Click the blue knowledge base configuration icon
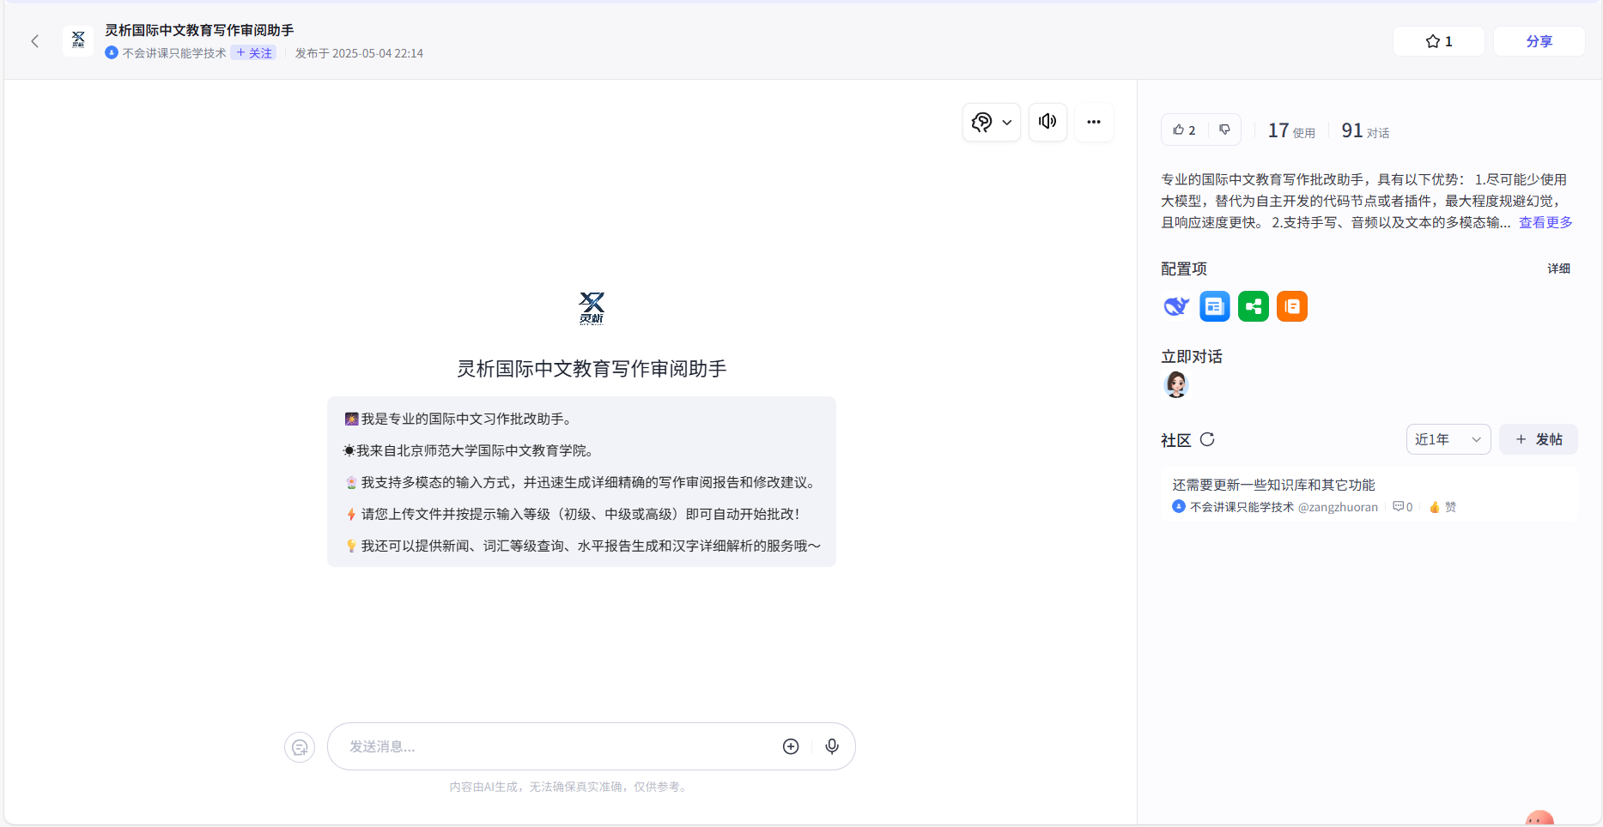The height and width of the screenshot is (827, 1603). [1214, 306]
